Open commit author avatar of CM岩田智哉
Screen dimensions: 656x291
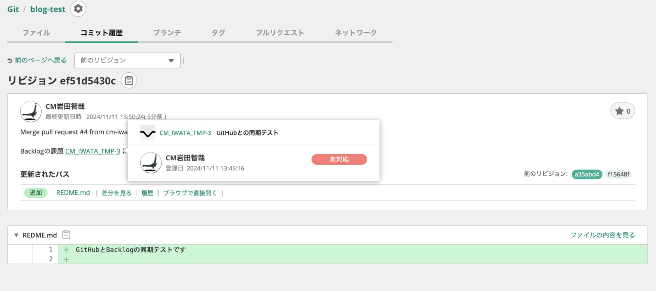(x=31, y=112)
